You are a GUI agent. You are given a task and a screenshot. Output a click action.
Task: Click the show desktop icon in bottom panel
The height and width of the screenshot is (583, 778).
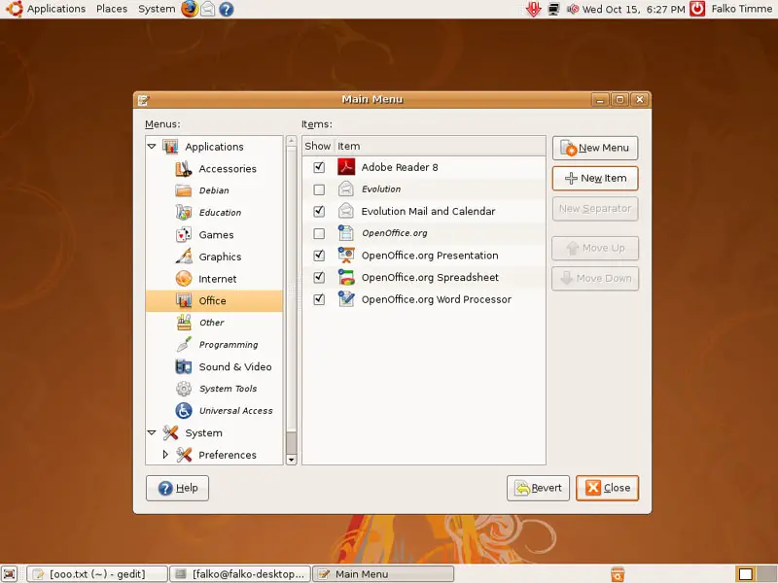(x=9, y=573)
